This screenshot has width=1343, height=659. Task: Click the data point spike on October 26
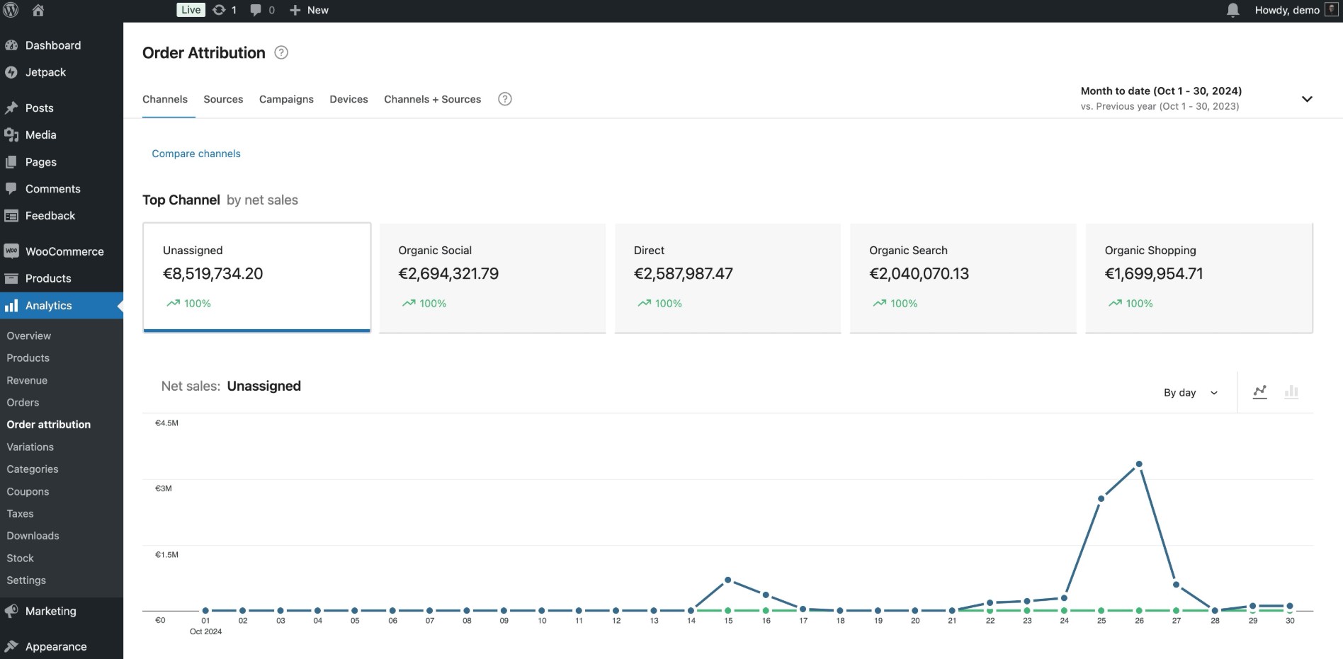[x=1139, y=464]
